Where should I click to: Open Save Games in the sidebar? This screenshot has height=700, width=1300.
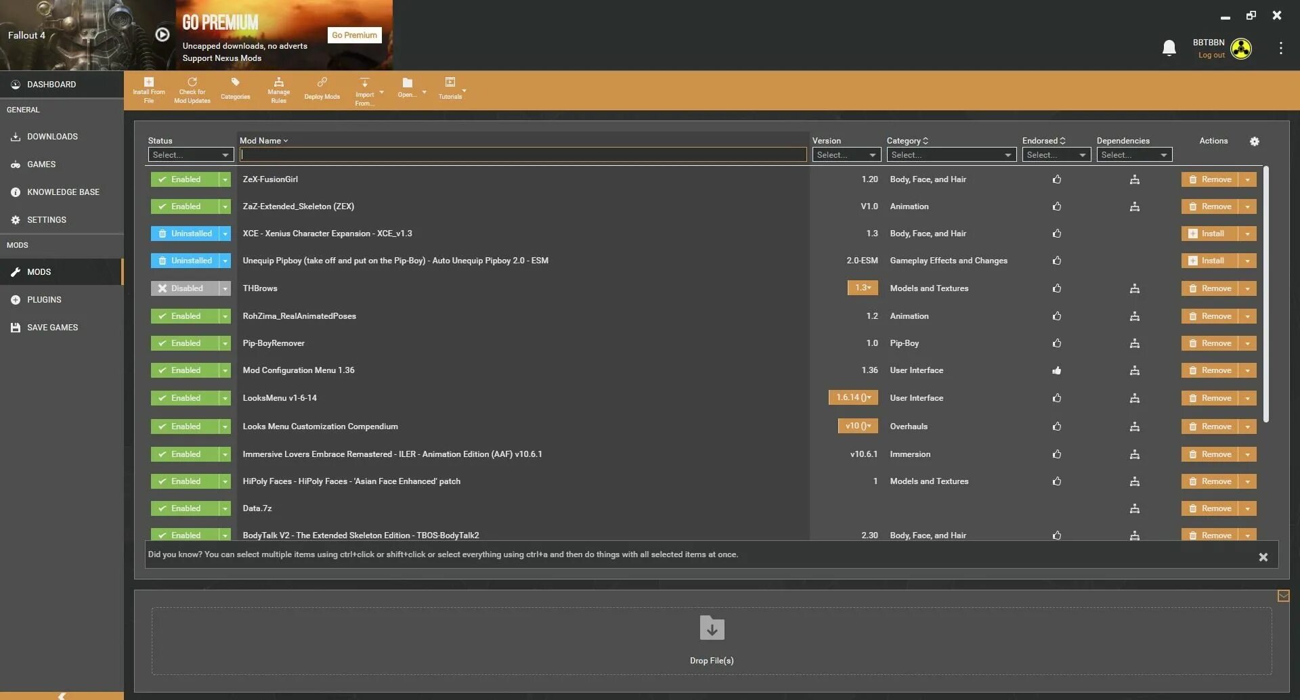[62, 328]
